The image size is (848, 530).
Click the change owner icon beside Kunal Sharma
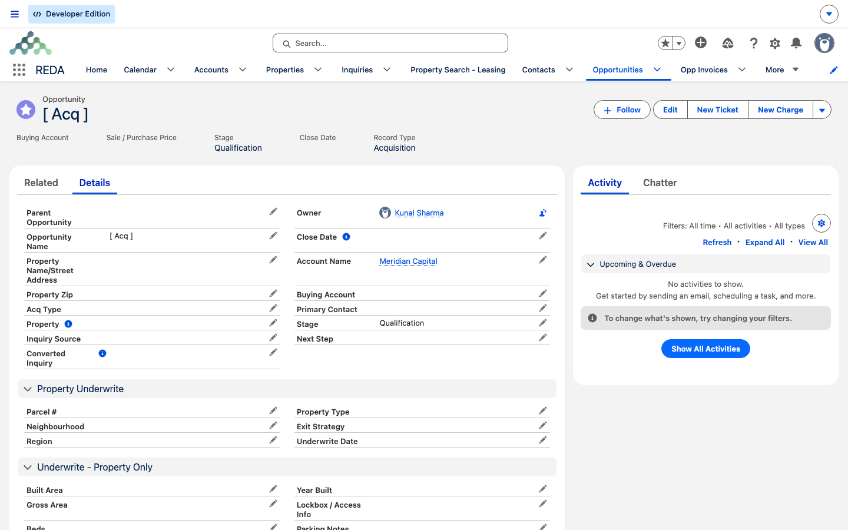tap(543, 213)
